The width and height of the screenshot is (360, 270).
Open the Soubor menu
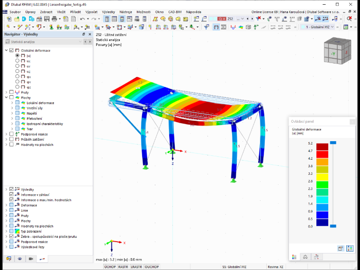tap(15, 12)
